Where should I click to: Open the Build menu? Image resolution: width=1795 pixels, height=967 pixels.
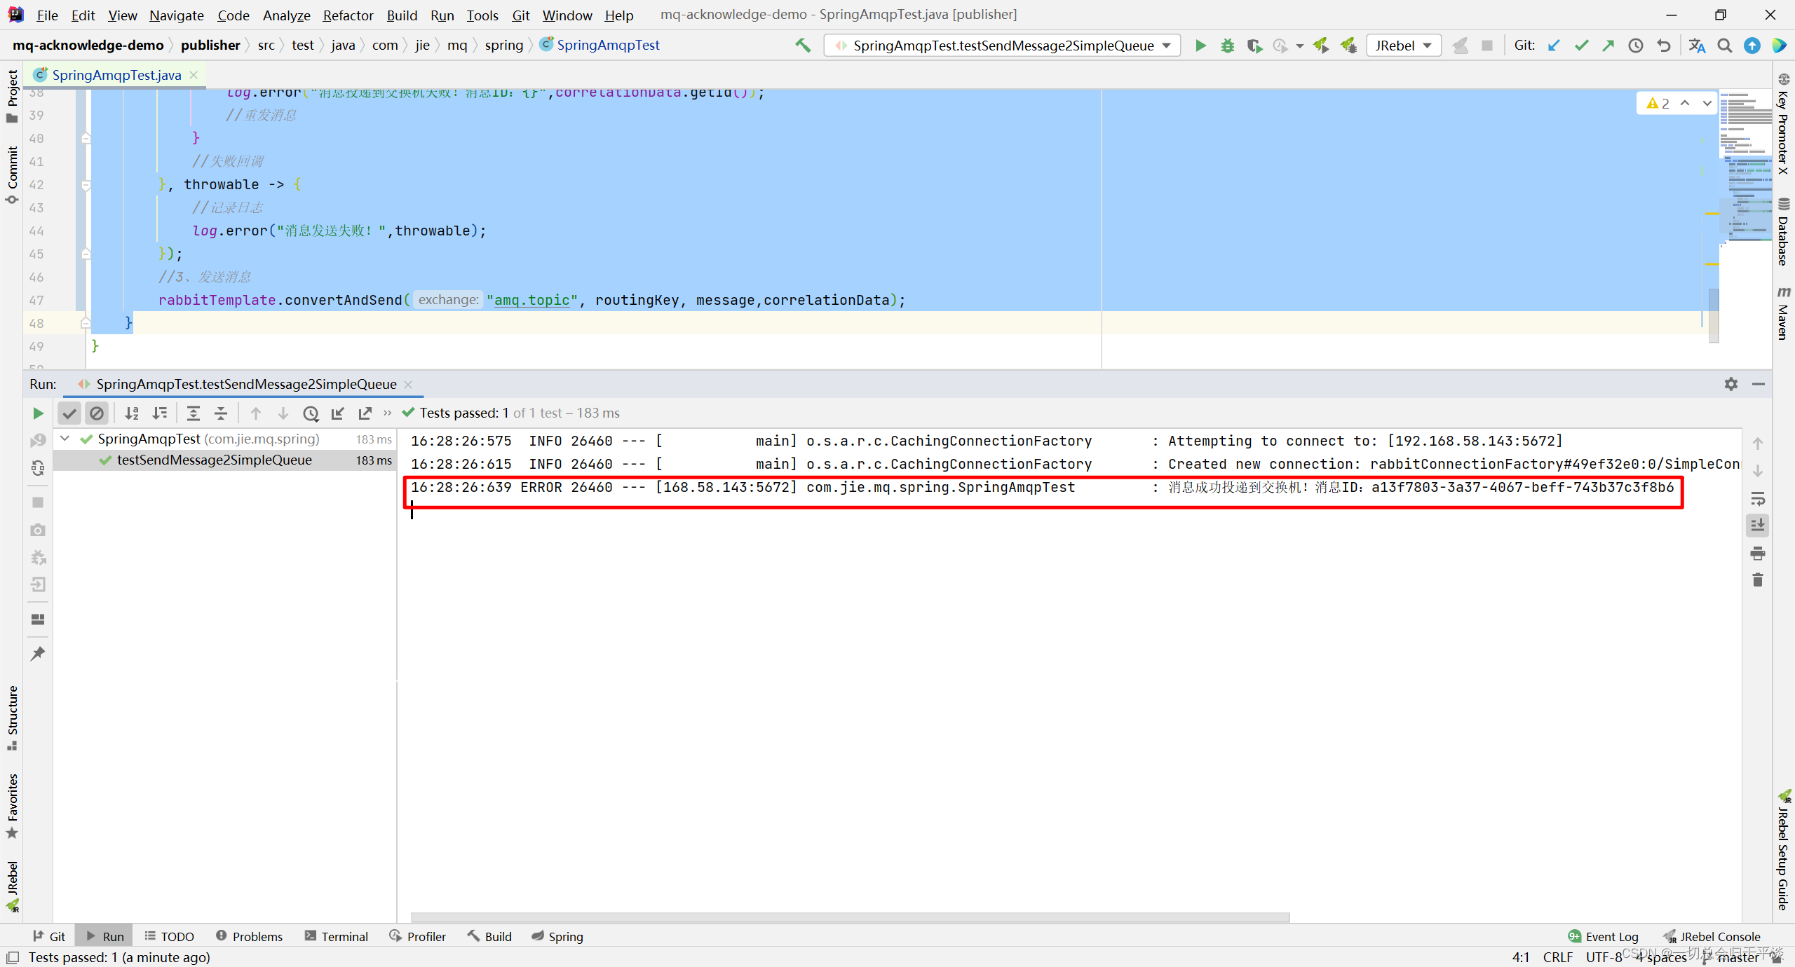[x=402, y=15]
